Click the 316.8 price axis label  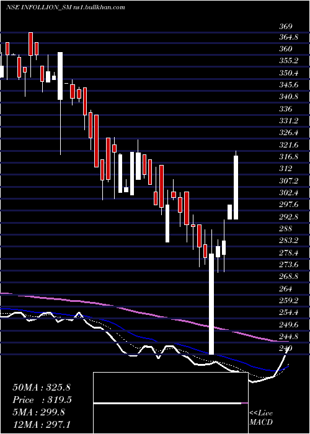click(288, 157)
